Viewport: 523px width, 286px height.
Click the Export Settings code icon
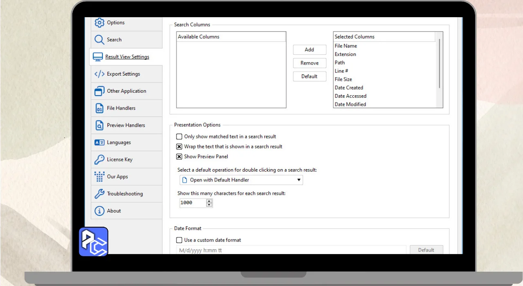pyautogui.click(x=99, y=74)
